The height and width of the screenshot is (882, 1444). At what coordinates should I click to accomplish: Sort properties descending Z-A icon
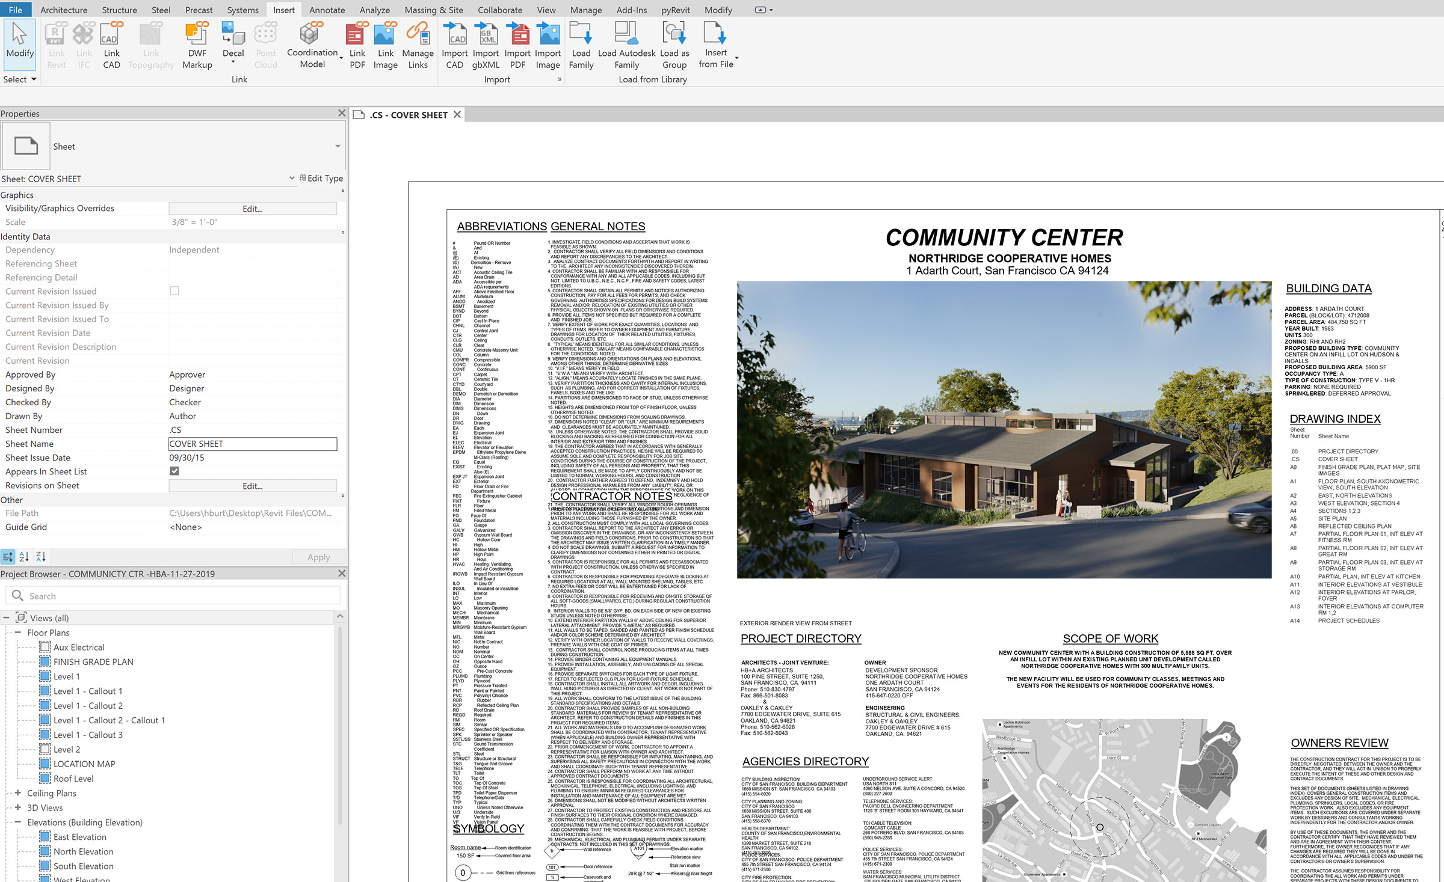[40, 557]
